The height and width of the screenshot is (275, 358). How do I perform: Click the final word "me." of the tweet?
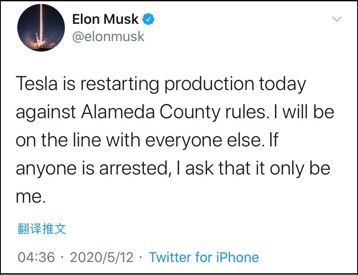pos(30,197)
